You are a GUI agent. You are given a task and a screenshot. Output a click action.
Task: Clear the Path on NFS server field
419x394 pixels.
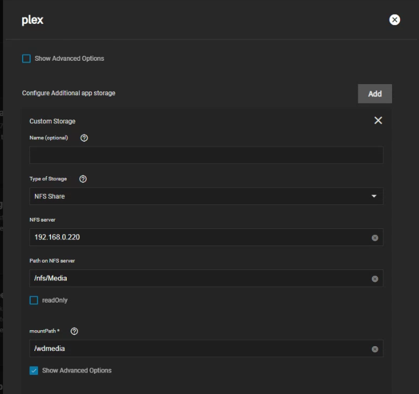(375, 279)
